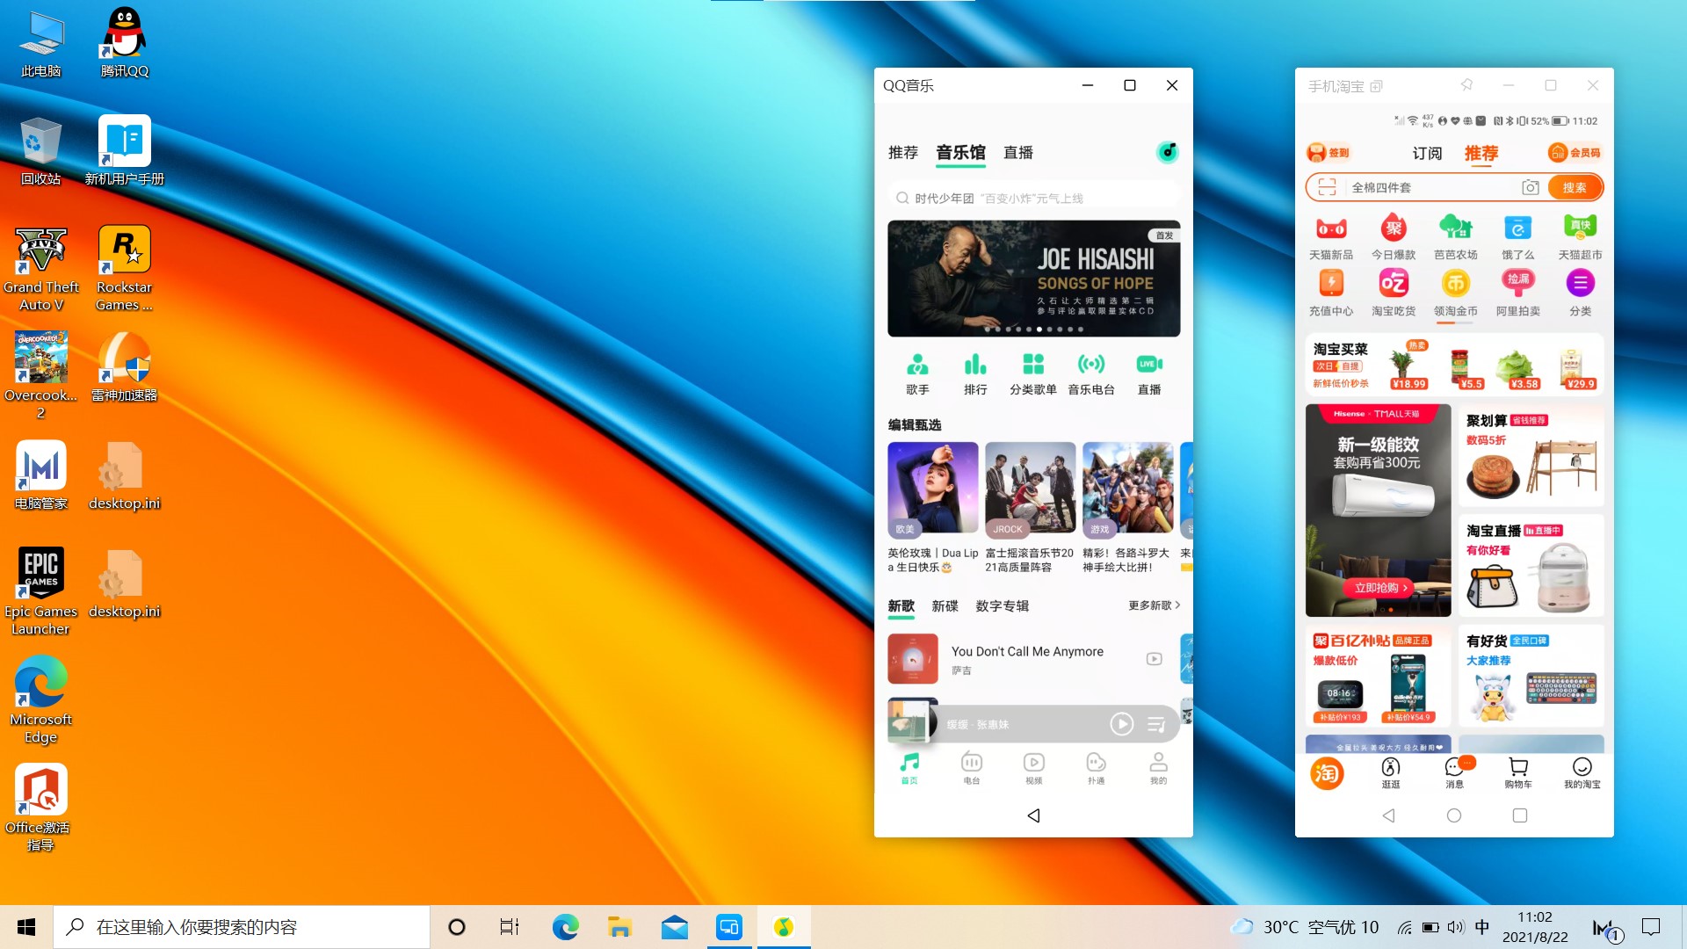This screenshot has height=949, width=1687.
Task: Open the 有好货 card in Taobao
Action: pos(1531,677)
